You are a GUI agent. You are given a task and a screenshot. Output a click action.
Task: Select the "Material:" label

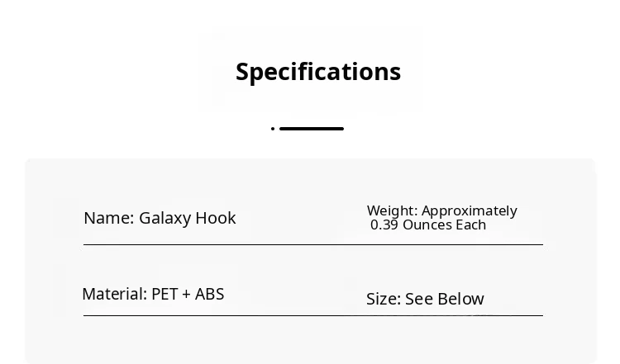[114, 294]
